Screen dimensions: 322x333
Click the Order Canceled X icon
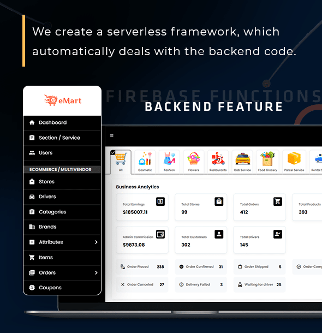pos(123,284)
